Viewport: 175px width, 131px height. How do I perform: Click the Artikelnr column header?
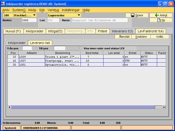click(x=32, y=53)
